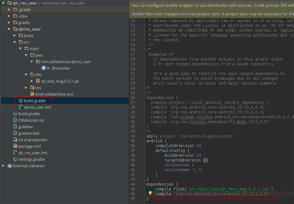Fold the defaultConfig block at line 37
This screenshot has width=294, height=204.
click(145, 151)
